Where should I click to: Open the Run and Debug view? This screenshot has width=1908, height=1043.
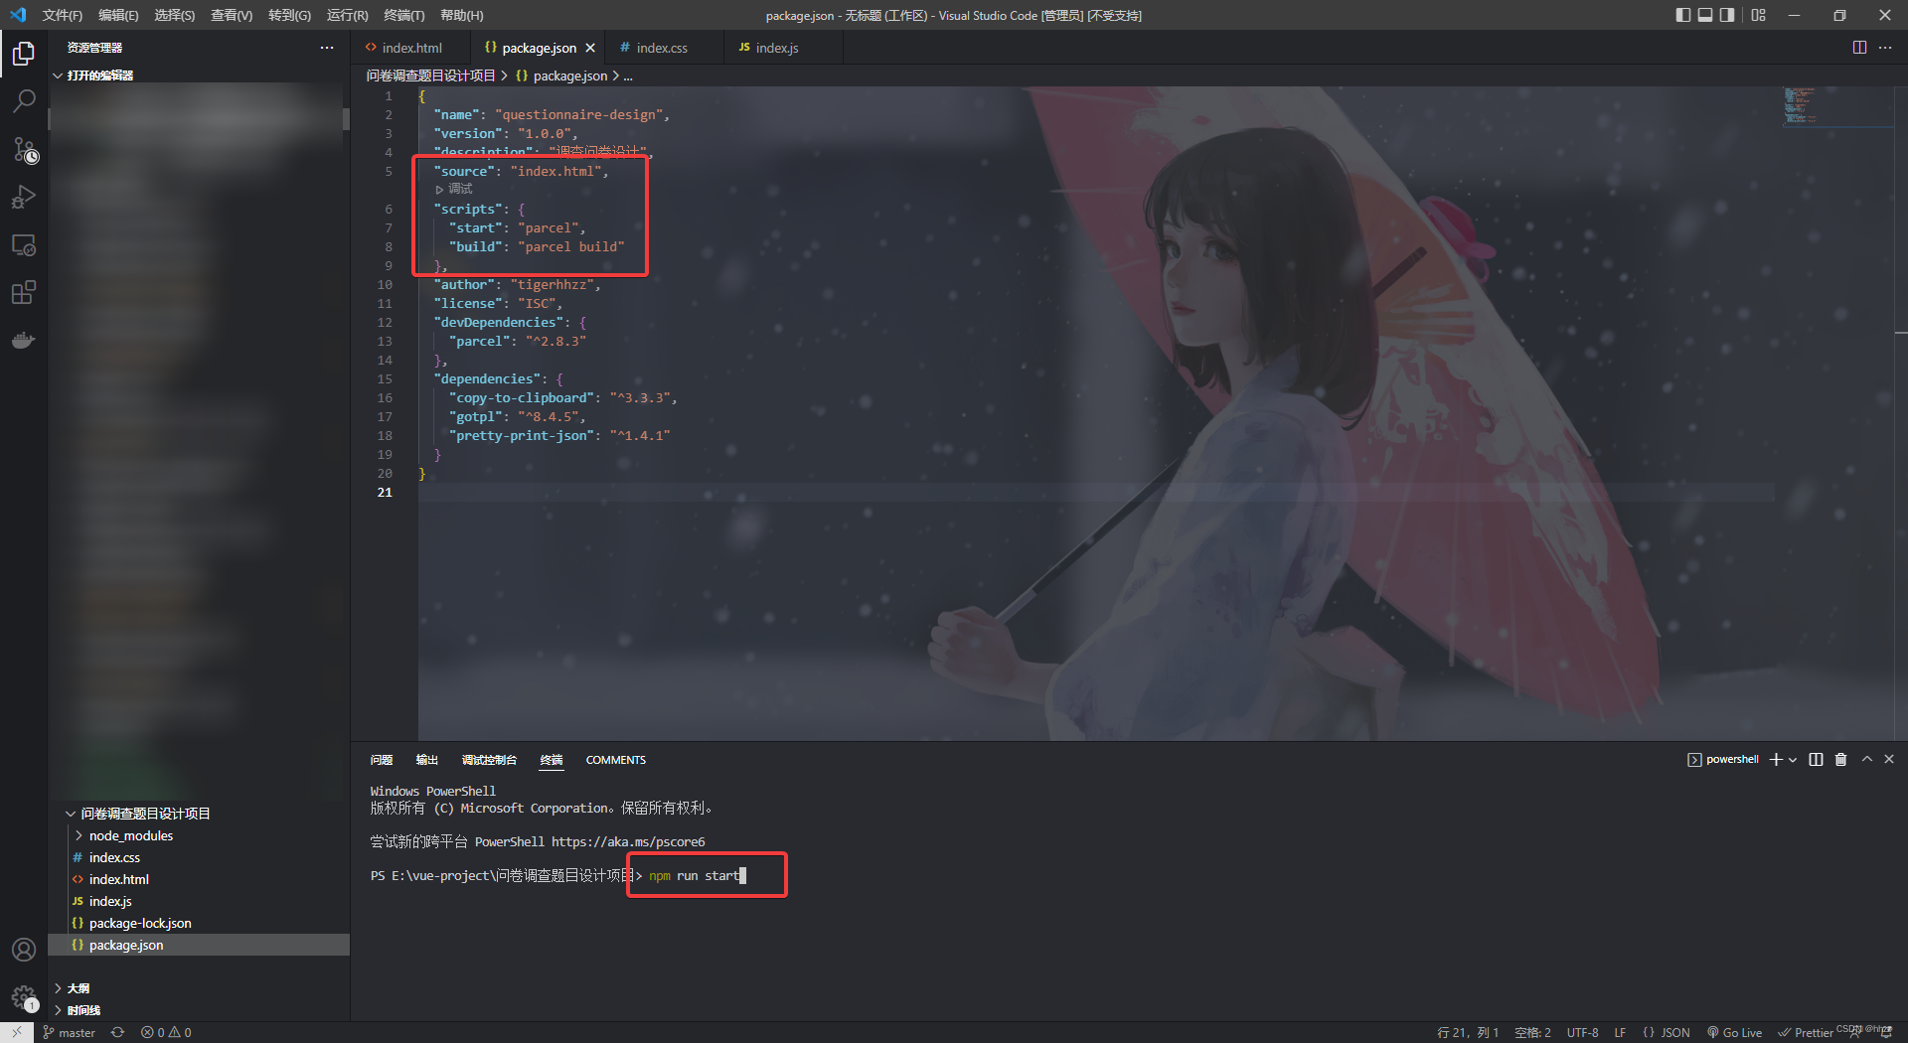click(24, 197)
